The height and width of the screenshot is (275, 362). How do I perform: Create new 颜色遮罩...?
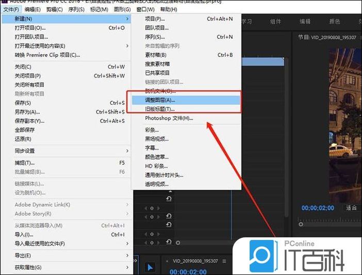click(x=186, y=157)
